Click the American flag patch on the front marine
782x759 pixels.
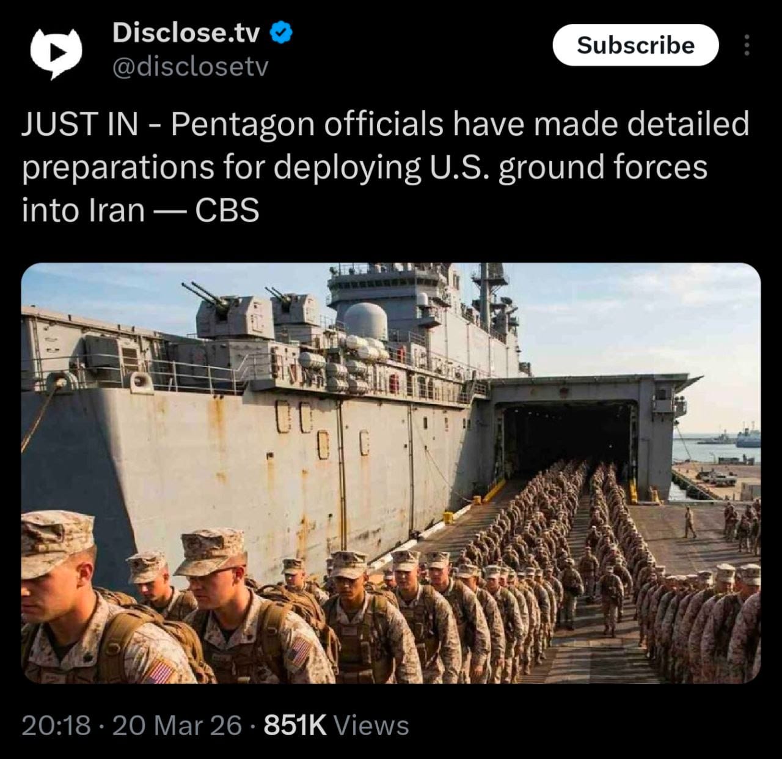tap(161, 671)
